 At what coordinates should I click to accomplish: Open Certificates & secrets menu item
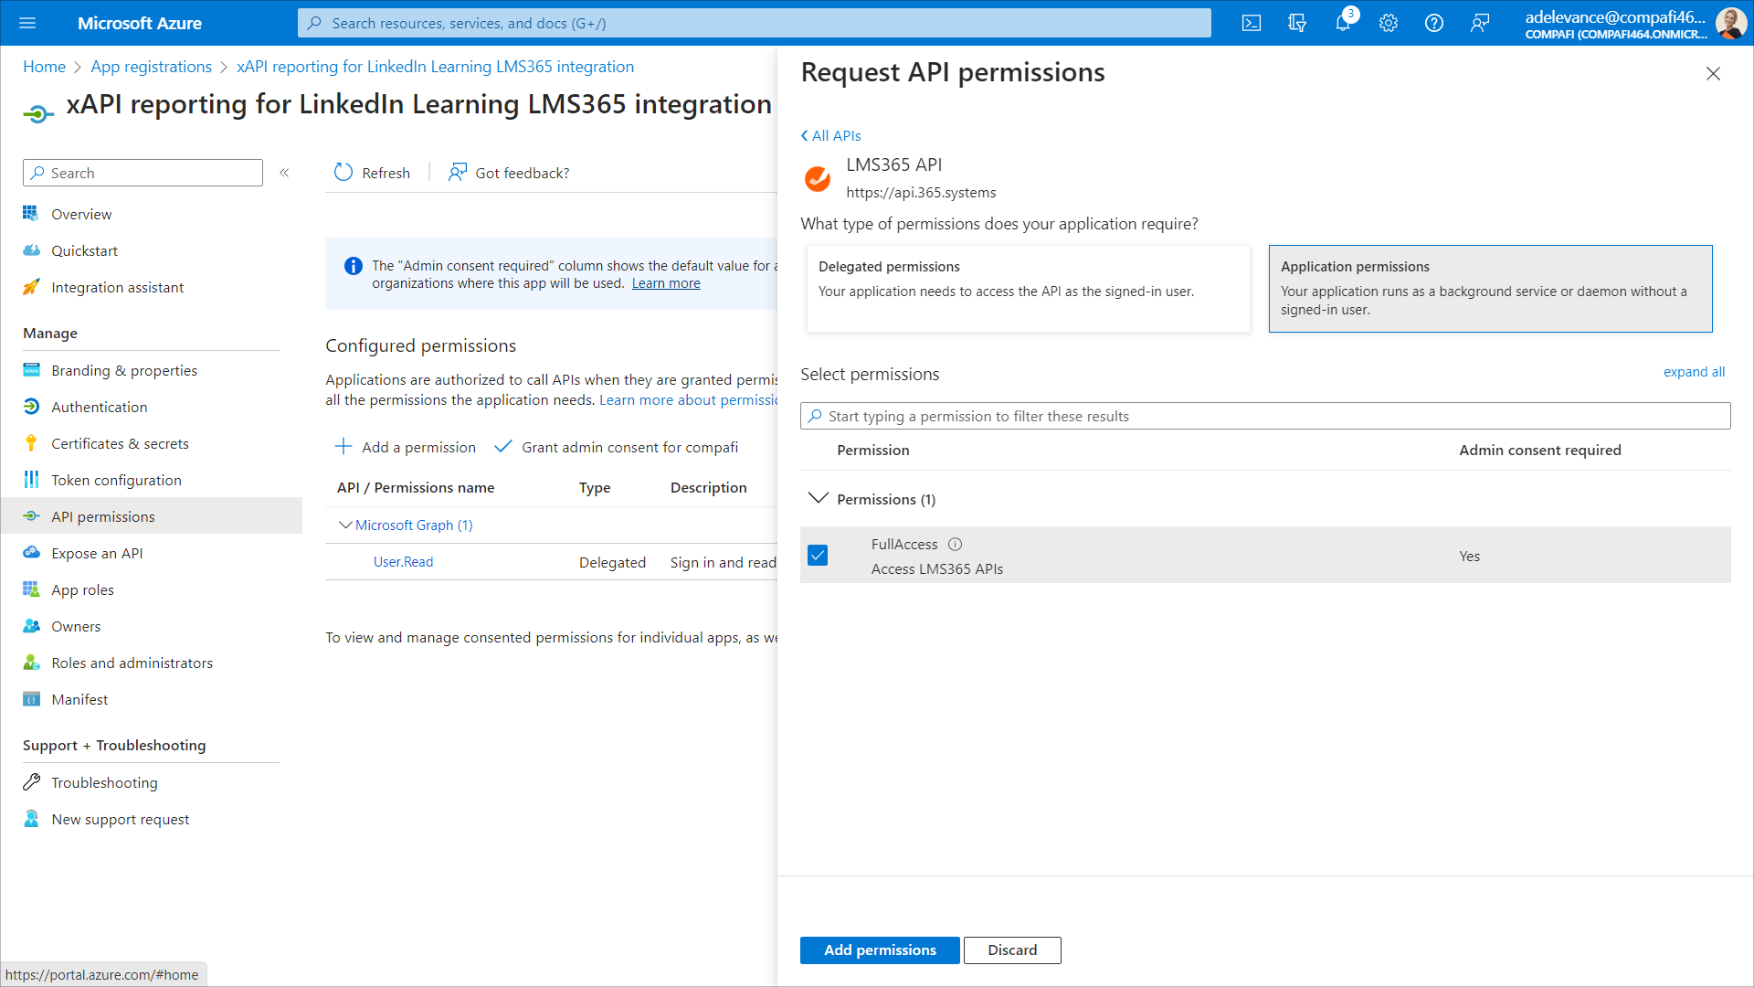click(x=120, y=443)
